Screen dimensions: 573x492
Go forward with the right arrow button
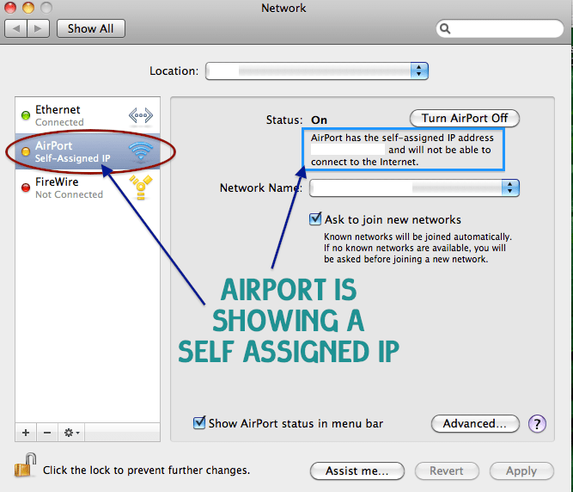[x=38, y=28]
